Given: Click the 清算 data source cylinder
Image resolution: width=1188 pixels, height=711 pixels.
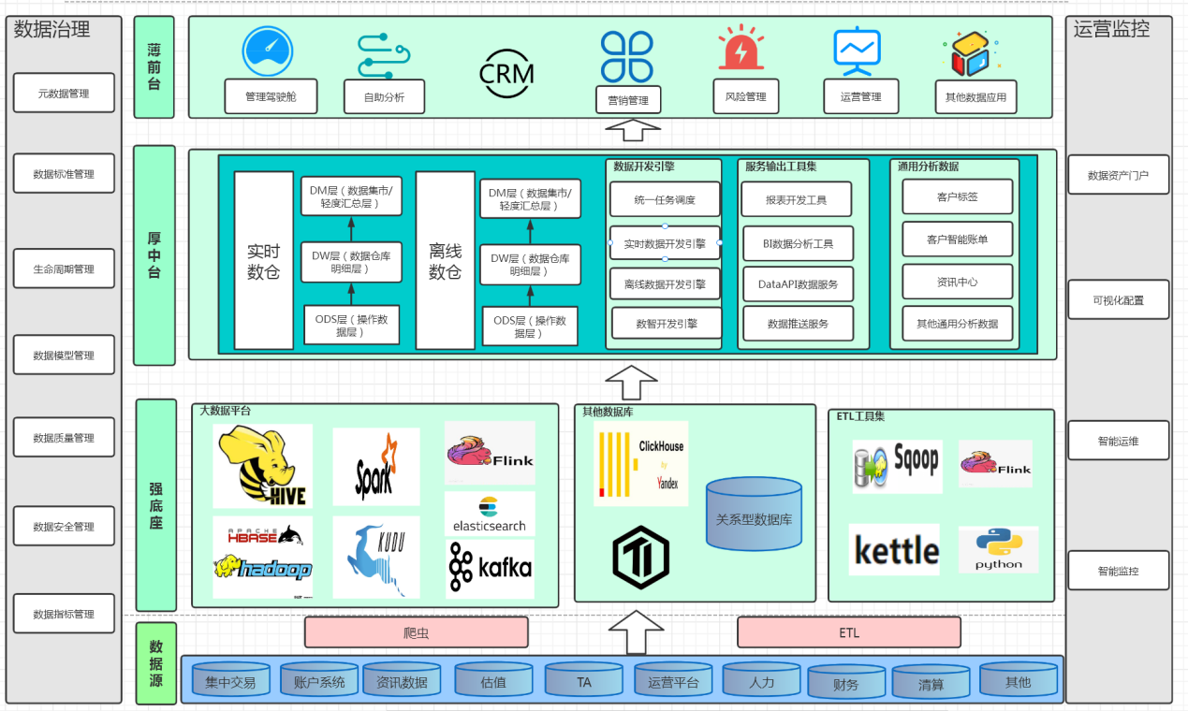Looking at the screenshot, I should click(931, 683).
